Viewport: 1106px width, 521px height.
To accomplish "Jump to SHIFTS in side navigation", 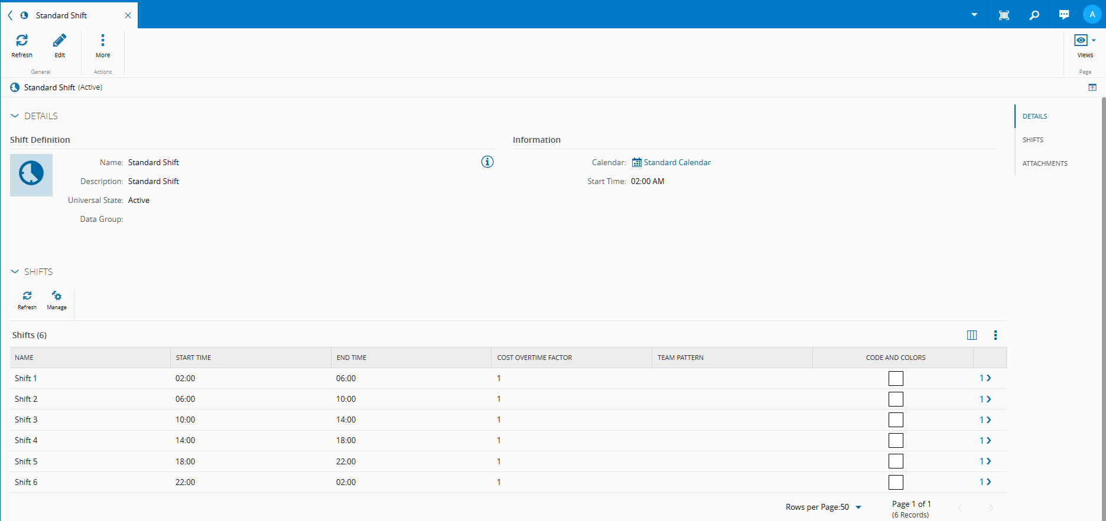I will tap(1033, 140).
